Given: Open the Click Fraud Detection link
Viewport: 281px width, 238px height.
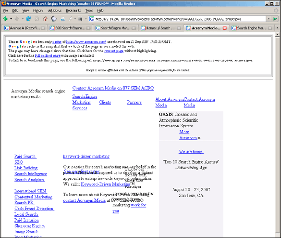Looking at the screenshot, I should tap(34, 209).
